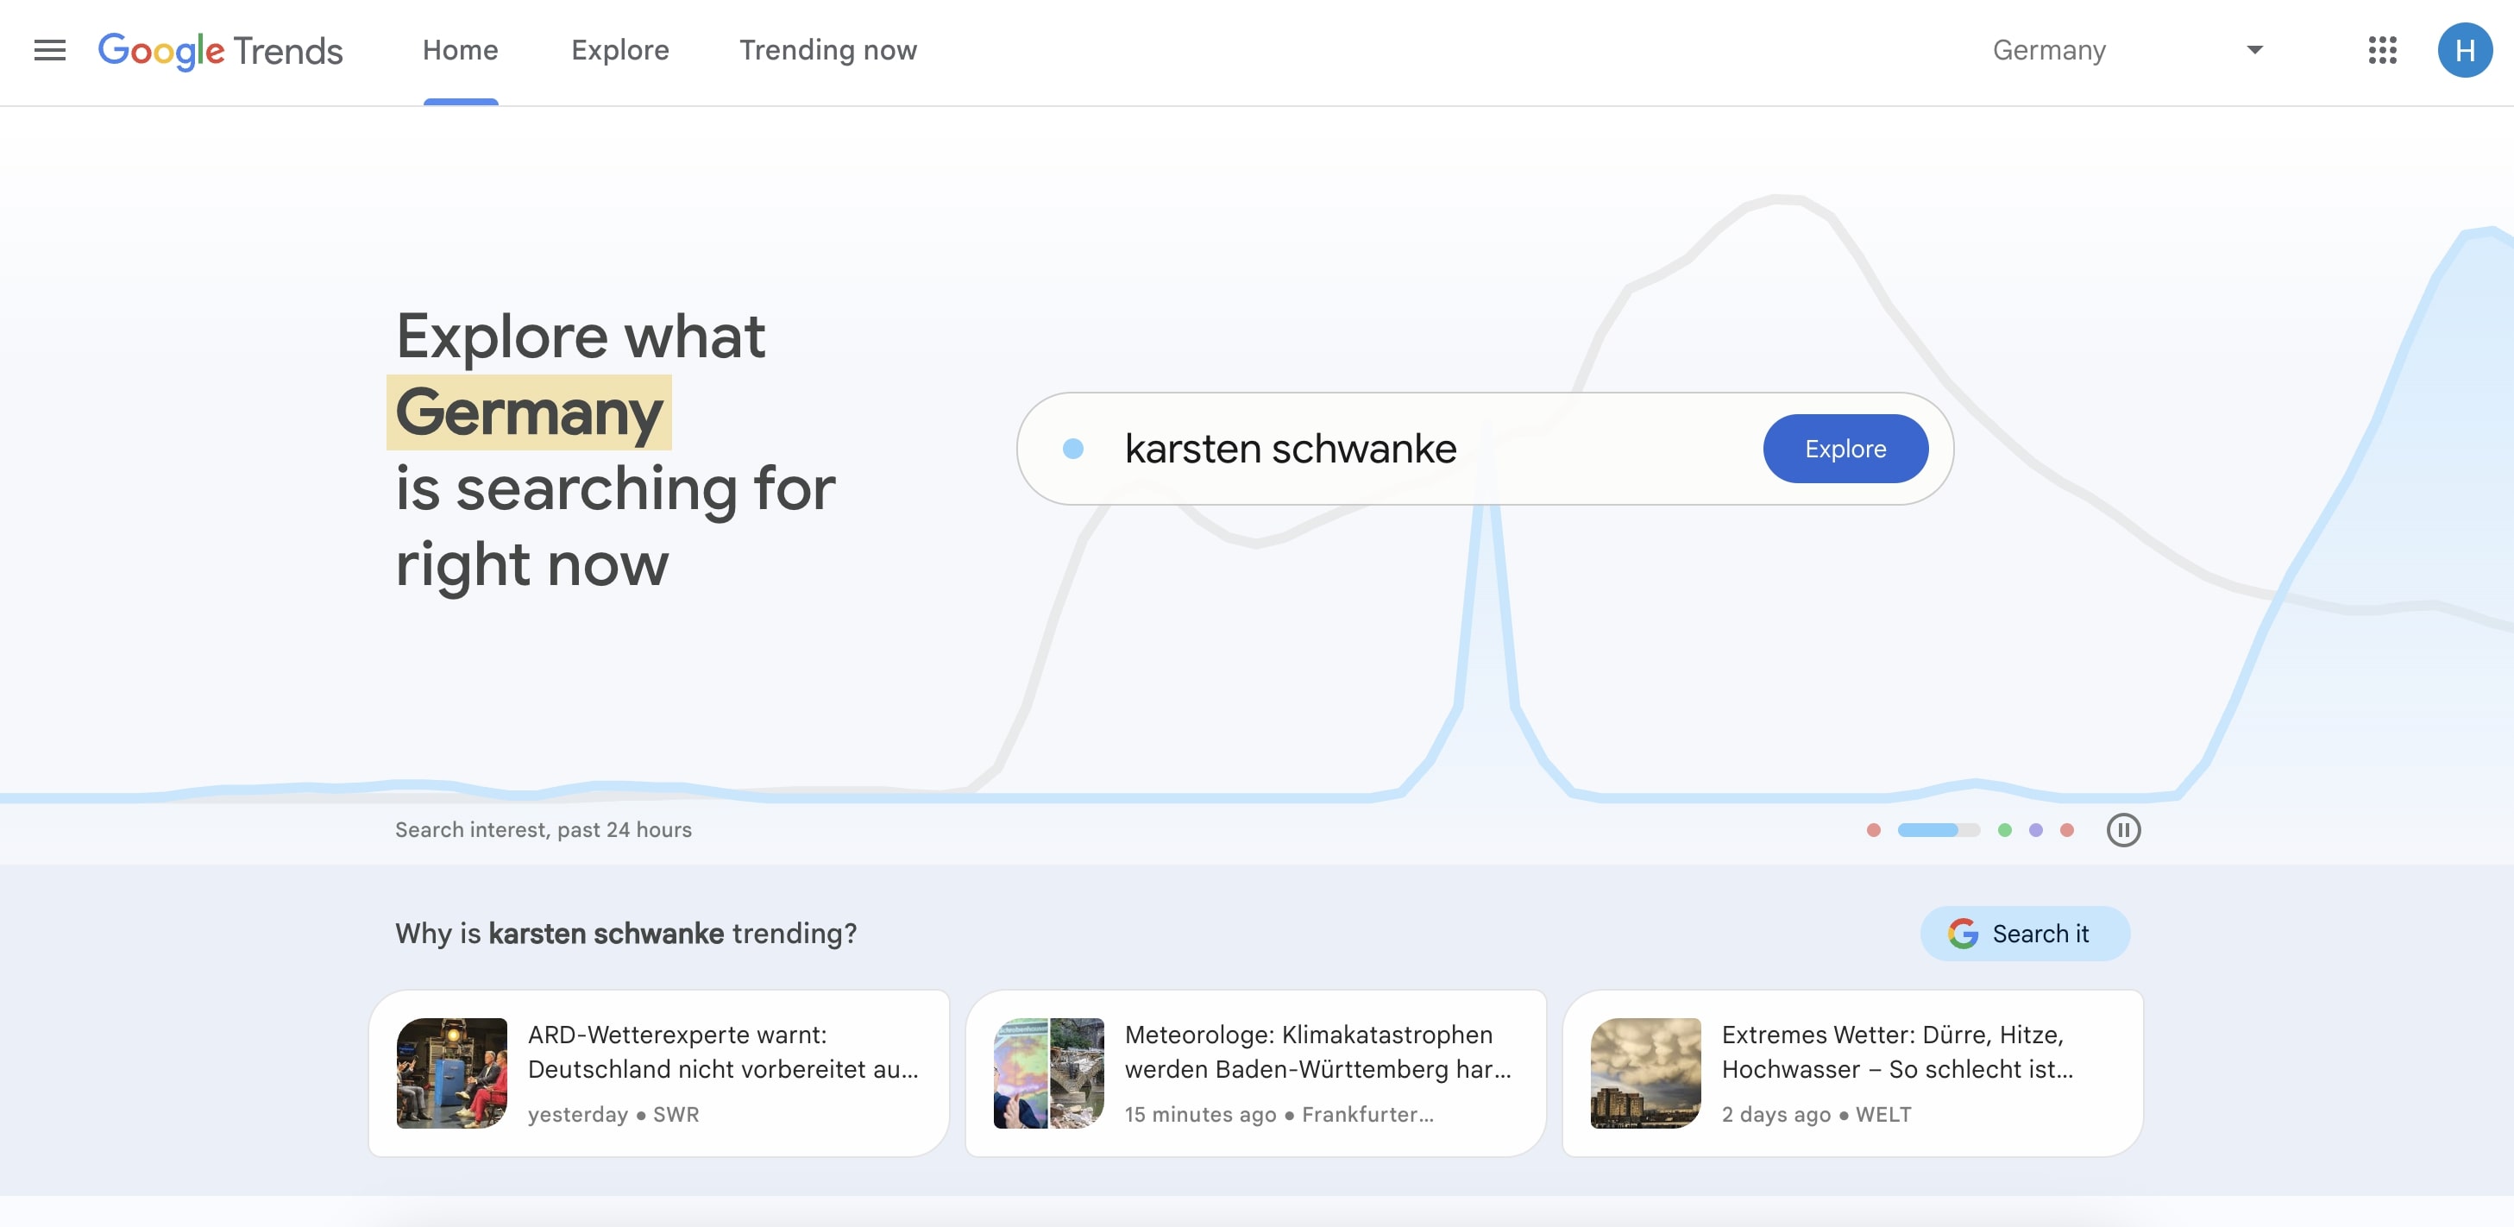2514x1227 pixels.
Task: Click the 'Search interest, past 24 hours' label
Action: (544, 830)
